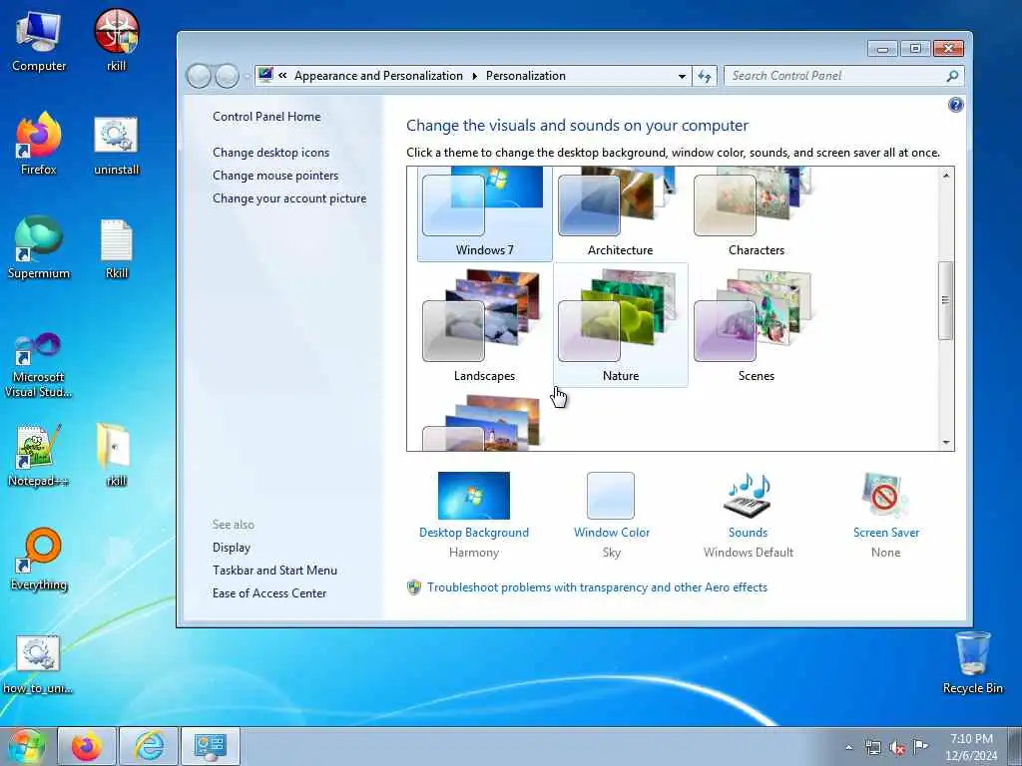
Task: Select the Rkill text file on the desktop
Action: [x=116, y=248]
